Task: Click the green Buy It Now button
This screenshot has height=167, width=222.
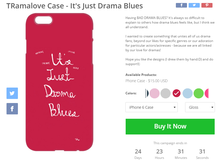Action: [170, 127]
